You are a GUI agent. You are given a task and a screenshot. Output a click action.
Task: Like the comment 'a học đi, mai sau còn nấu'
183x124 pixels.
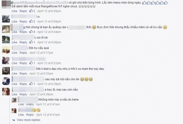pyautogui.click(x=14, y=94)
